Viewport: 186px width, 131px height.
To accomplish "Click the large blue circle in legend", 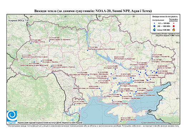I will tap(155, 26).
